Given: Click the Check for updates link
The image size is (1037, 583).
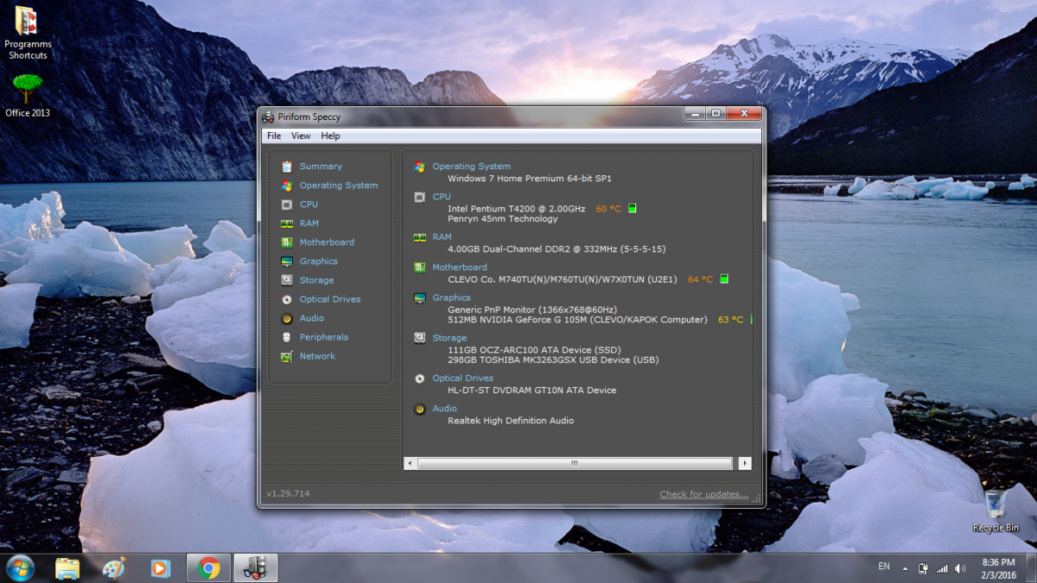Looking at the screenshot, I should coord(703,494).
